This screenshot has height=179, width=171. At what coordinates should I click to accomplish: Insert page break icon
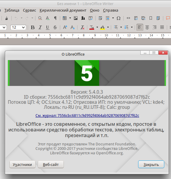pyautogui.click(x=100, y=18)
